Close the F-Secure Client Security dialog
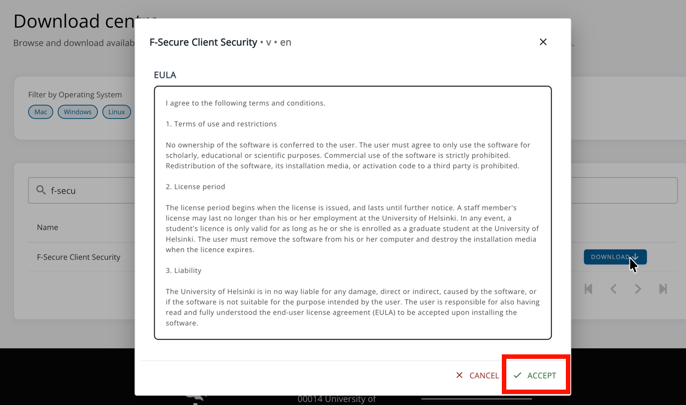The image size is (686, 405). (x=543, y=42)
